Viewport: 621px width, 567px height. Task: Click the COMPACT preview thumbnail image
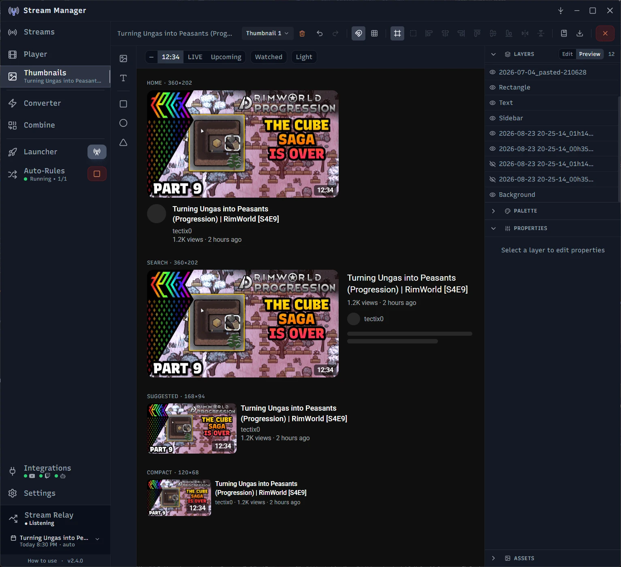pos(179,498)
